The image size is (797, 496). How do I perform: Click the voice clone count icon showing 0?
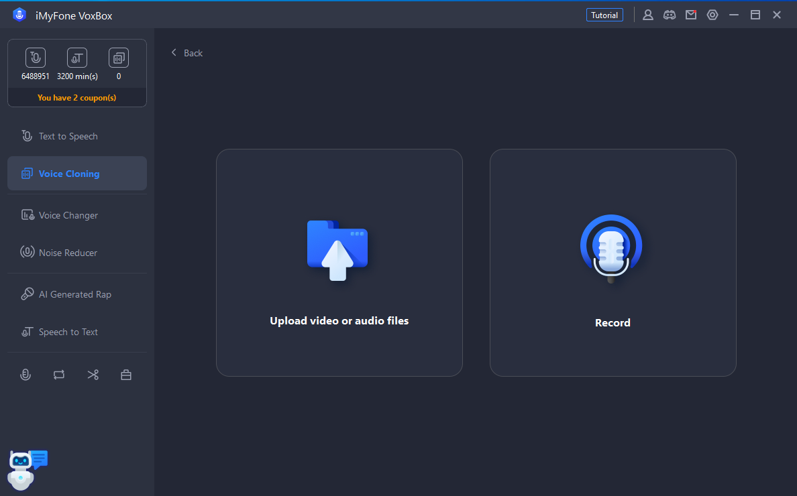click(119, 58)
